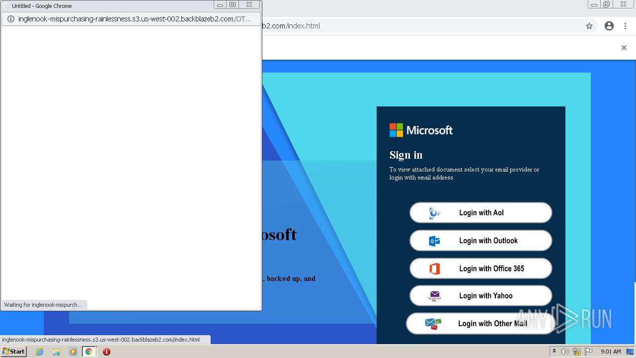This screenshot has height=358, width=636.
Task: Open the Chrome profile avatar icon
Action: [609, 26]
